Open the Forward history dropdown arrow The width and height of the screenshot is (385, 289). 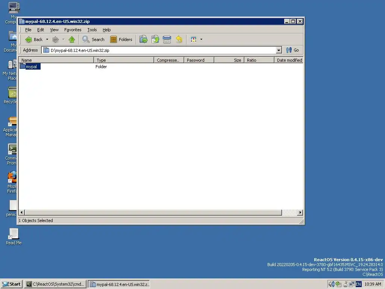pos(63,39)
